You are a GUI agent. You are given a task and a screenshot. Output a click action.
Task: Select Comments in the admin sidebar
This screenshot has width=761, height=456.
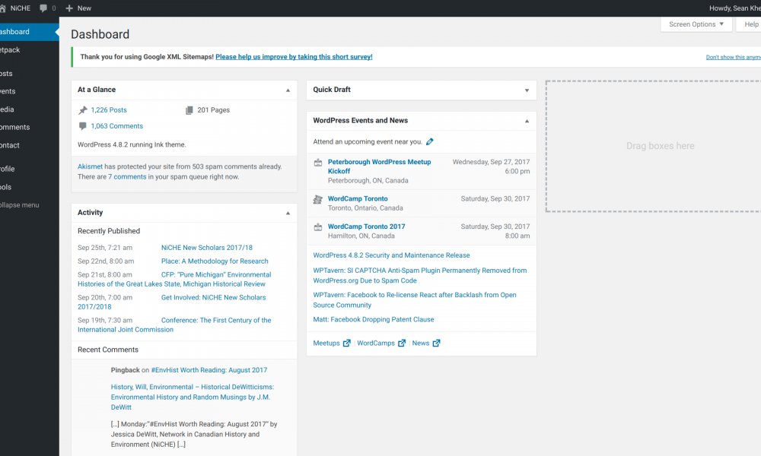tap(15, 127)
